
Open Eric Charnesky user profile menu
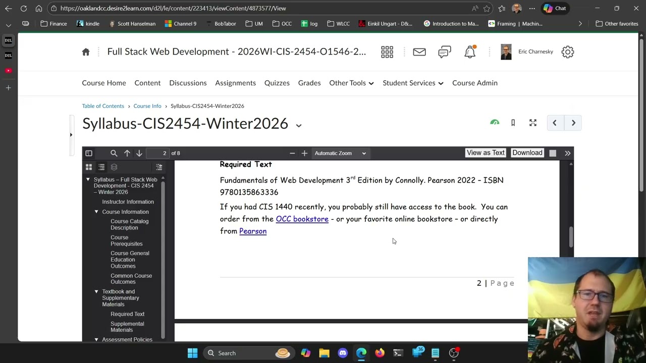click(x=527, y=51)
